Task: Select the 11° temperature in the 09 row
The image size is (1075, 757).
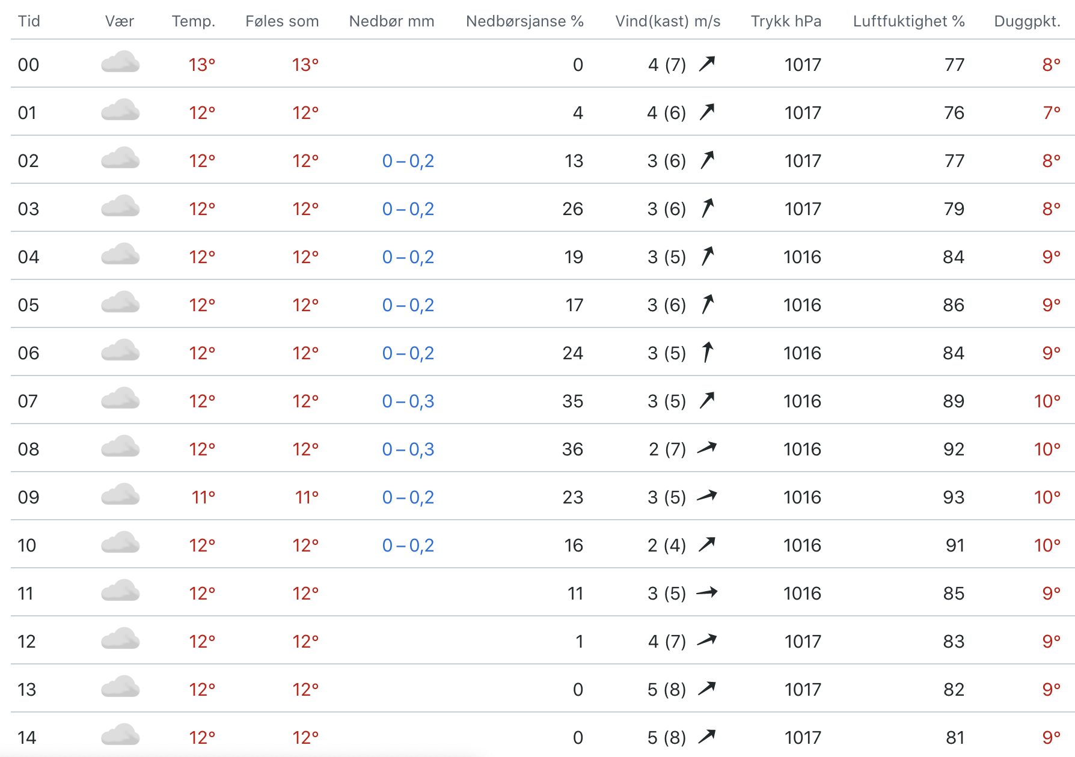Action: click(x=203, y=497)
